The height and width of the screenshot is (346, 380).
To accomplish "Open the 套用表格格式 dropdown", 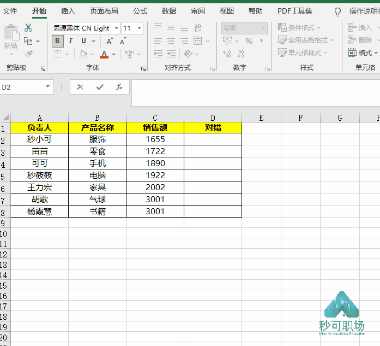I will (306, 40).
